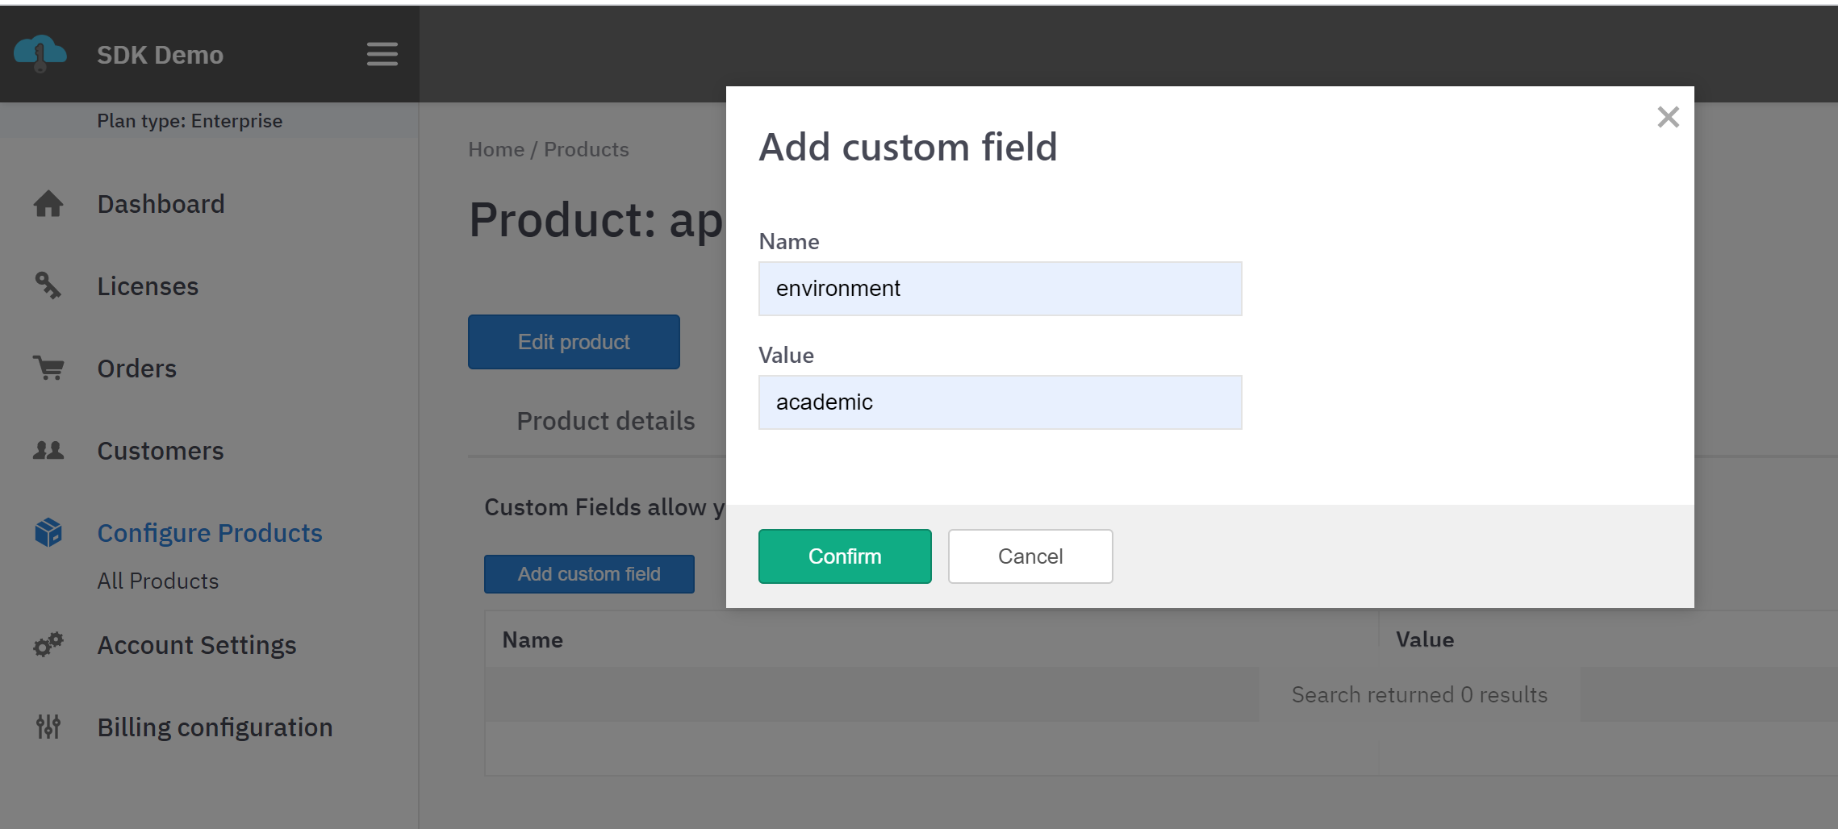Open the Licenses menu item

tap(148, 286)
